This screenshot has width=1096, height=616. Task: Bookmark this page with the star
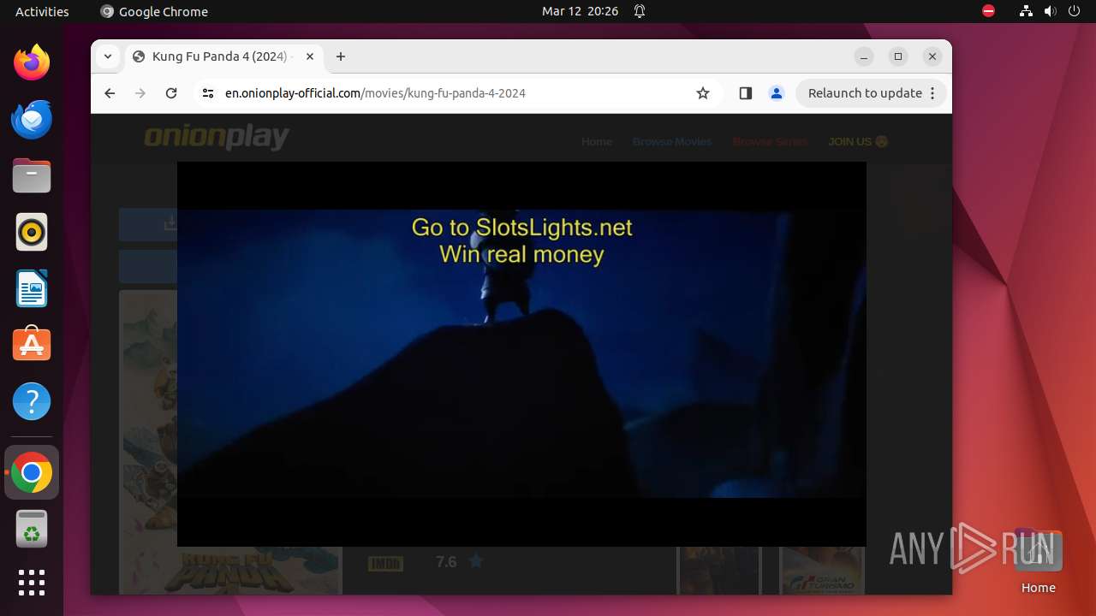coord(703,93)
